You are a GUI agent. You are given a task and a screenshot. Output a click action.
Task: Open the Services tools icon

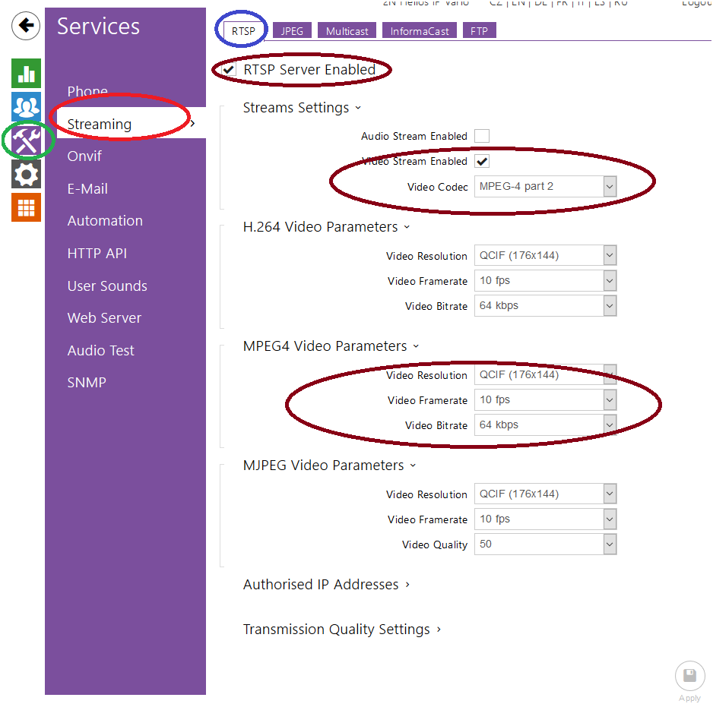click(x=26, y=140)
